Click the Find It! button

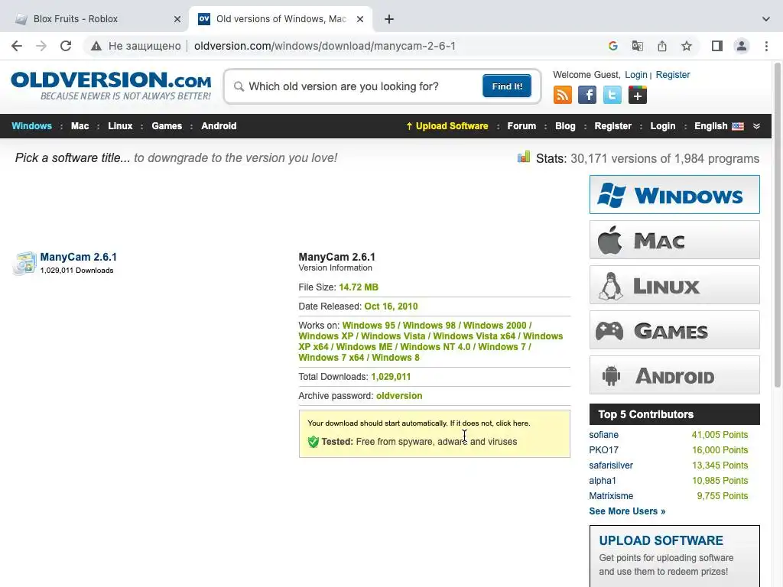507,86
